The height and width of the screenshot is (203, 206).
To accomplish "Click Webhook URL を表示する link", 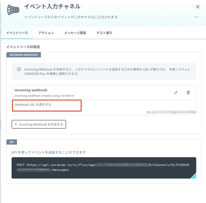I will click(33, 105).
